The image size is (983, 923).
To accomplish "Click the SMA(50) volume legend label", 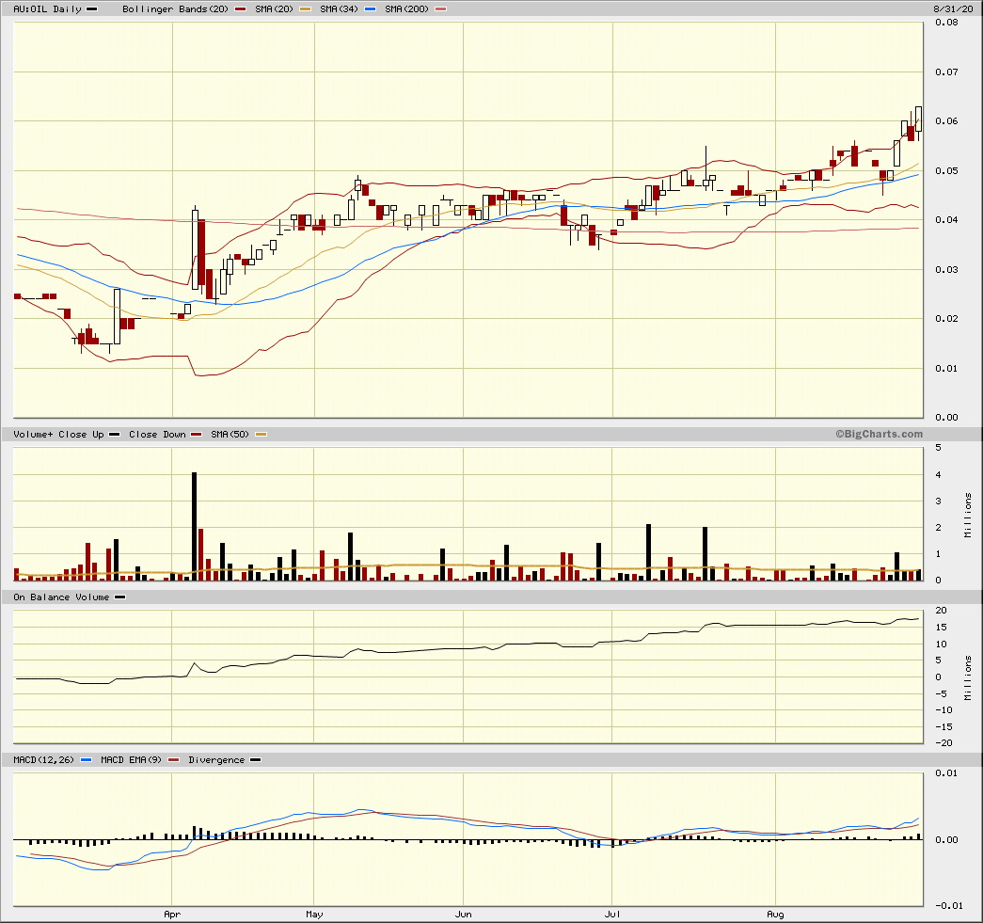I will point(230,434).
